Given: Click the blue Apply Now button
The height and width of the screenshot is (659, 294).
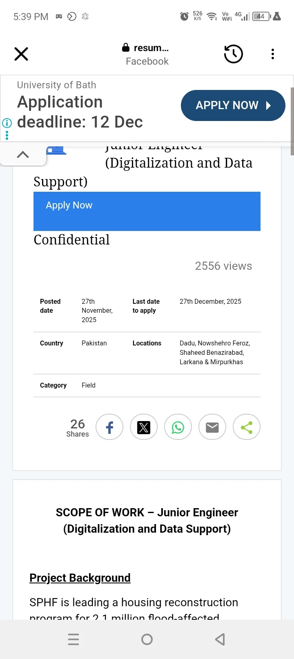Looking at the screenshot, I should tap(147, 211).
